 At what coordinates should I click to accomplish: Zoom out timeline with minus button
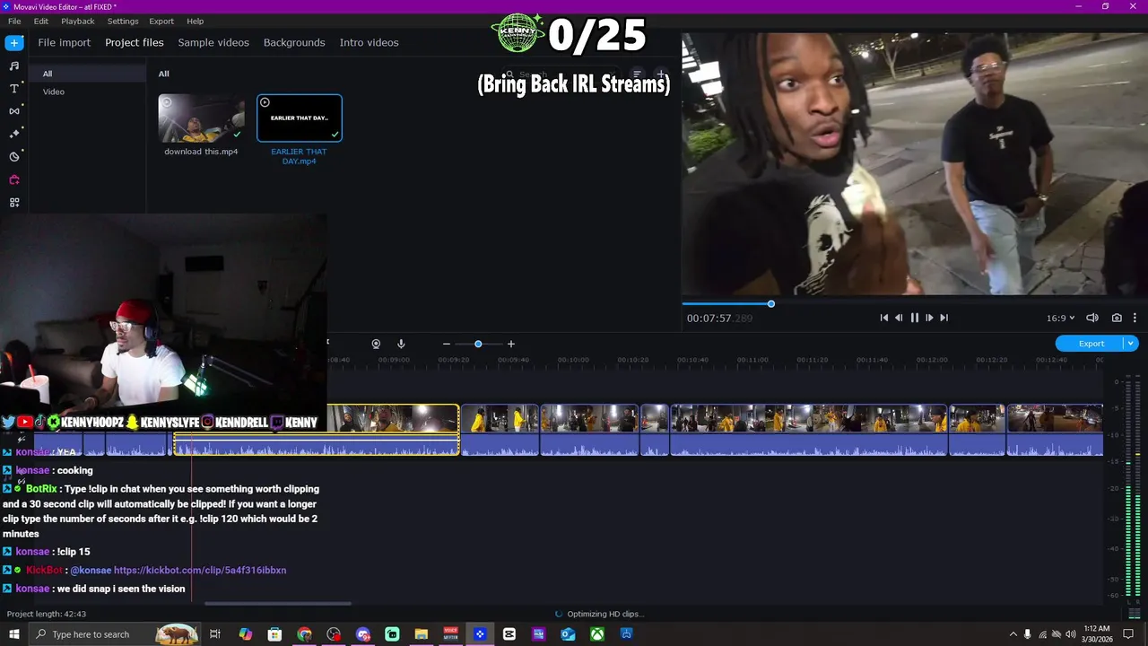[x=446, y=344]
